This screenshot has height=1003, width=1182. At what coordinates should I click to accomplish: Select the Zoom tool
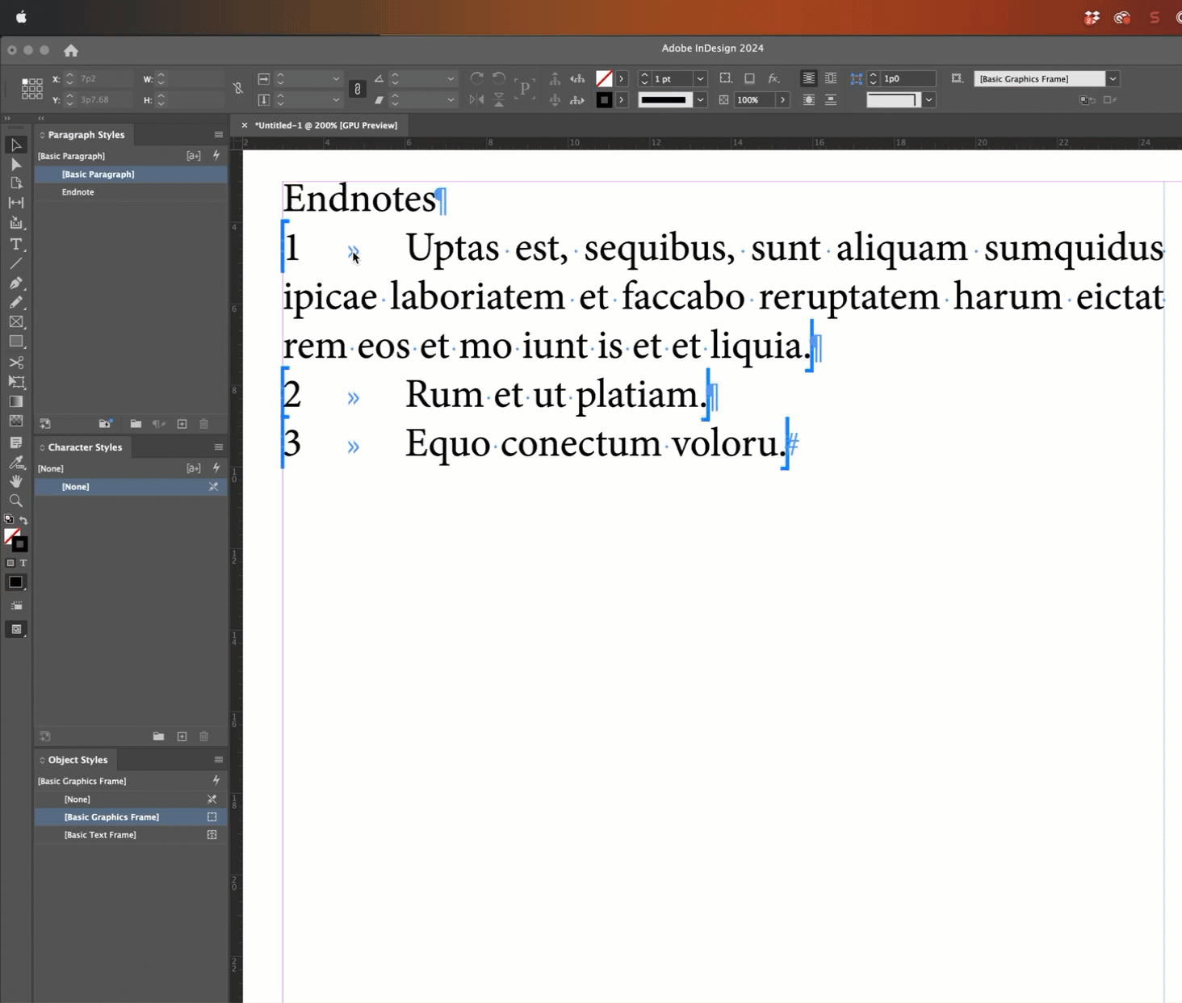16,501
